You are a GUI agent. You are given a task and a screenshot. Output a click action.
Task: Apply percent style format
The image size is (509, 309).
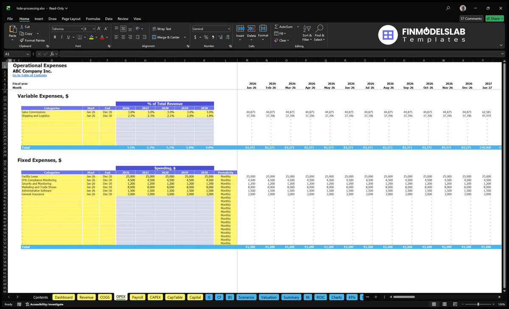click(x=206, y=37)
